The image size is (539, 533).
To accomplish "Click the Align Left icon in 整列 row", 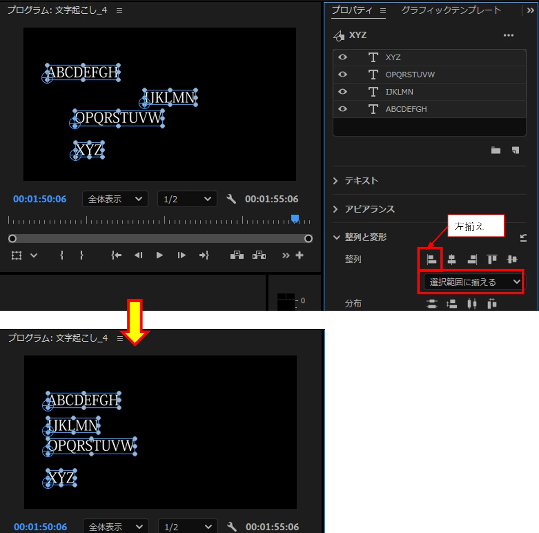I will point(432,259).
